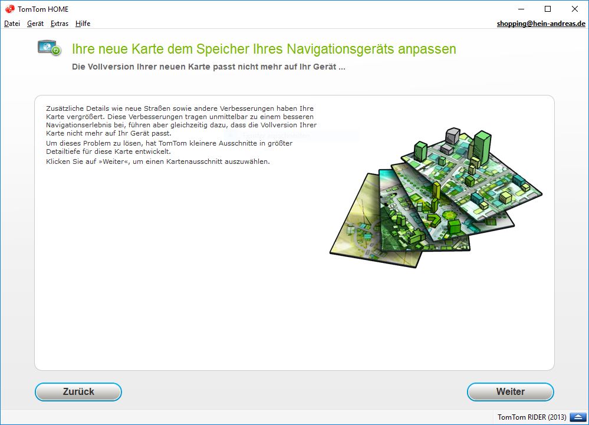Screen dimensions: 589x425
Task: Open the Datei menu
Action: [12, 24]
